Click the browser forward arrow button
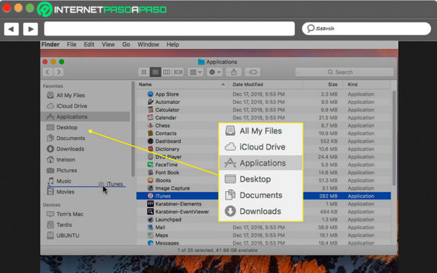Screen dimensions: 437x273 (30, 29)
